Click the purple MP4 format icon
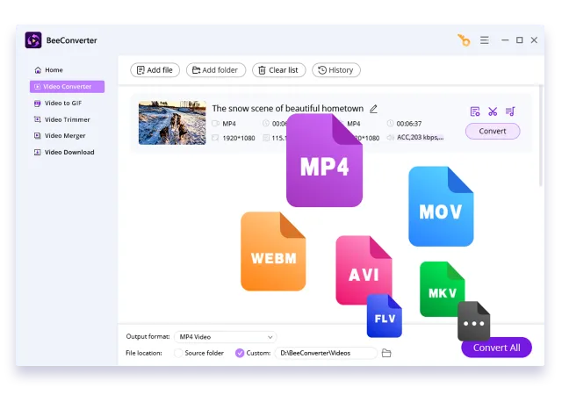This screenshot has width=562, height=409. tap(324, 160)
